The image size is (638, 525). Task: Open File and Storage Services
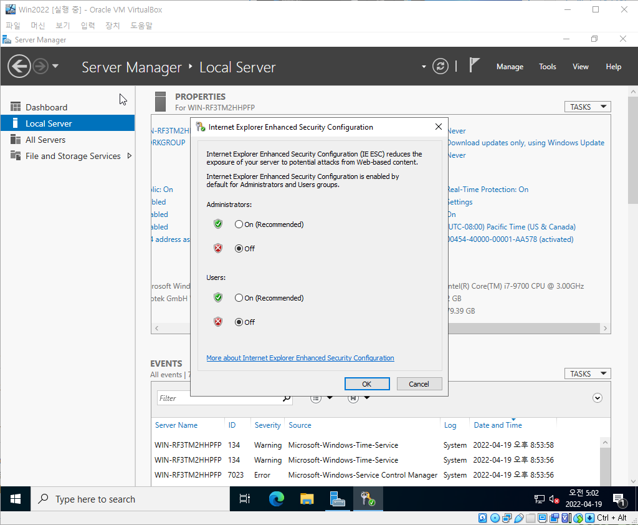(x=73, y=156)
